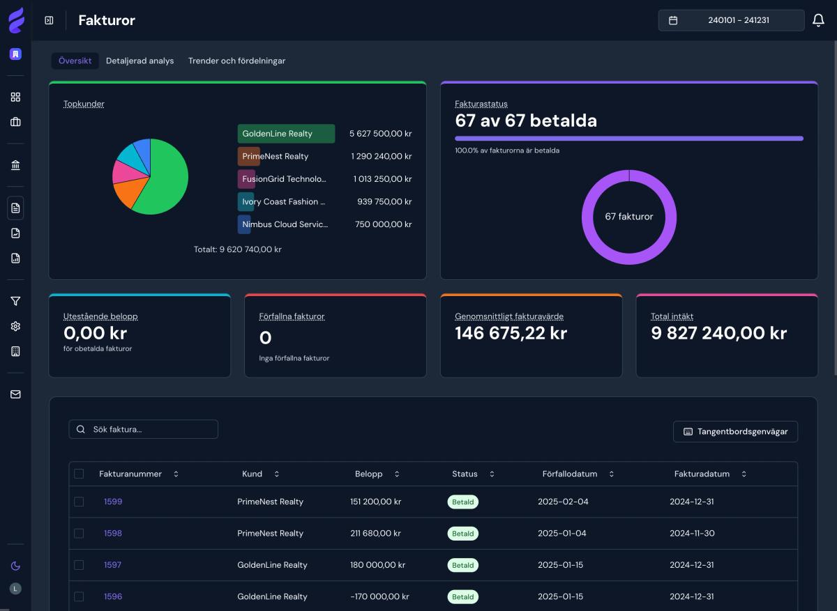Click GoldenLine Realty green legend bar
This screenshot has width=837, height=611.
click(286, 134)
